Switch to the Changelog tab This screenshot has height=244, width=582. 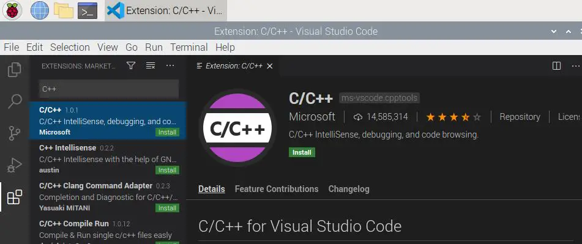[349, 189]
